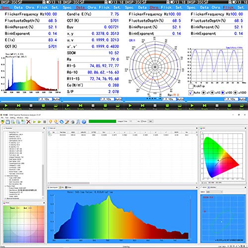Run Single measurement on the Flick. device screen
This screenshot has width=248, height=248.
tap(204, 107)
